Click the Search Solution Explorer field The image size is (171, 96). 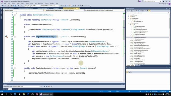coord(148,13)
